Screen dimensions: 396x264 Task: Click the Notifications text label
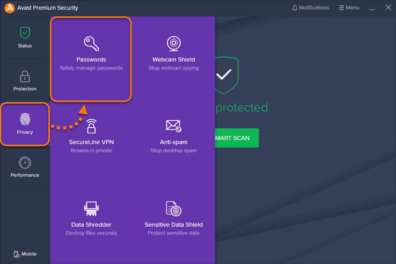[x=314, y=8]
